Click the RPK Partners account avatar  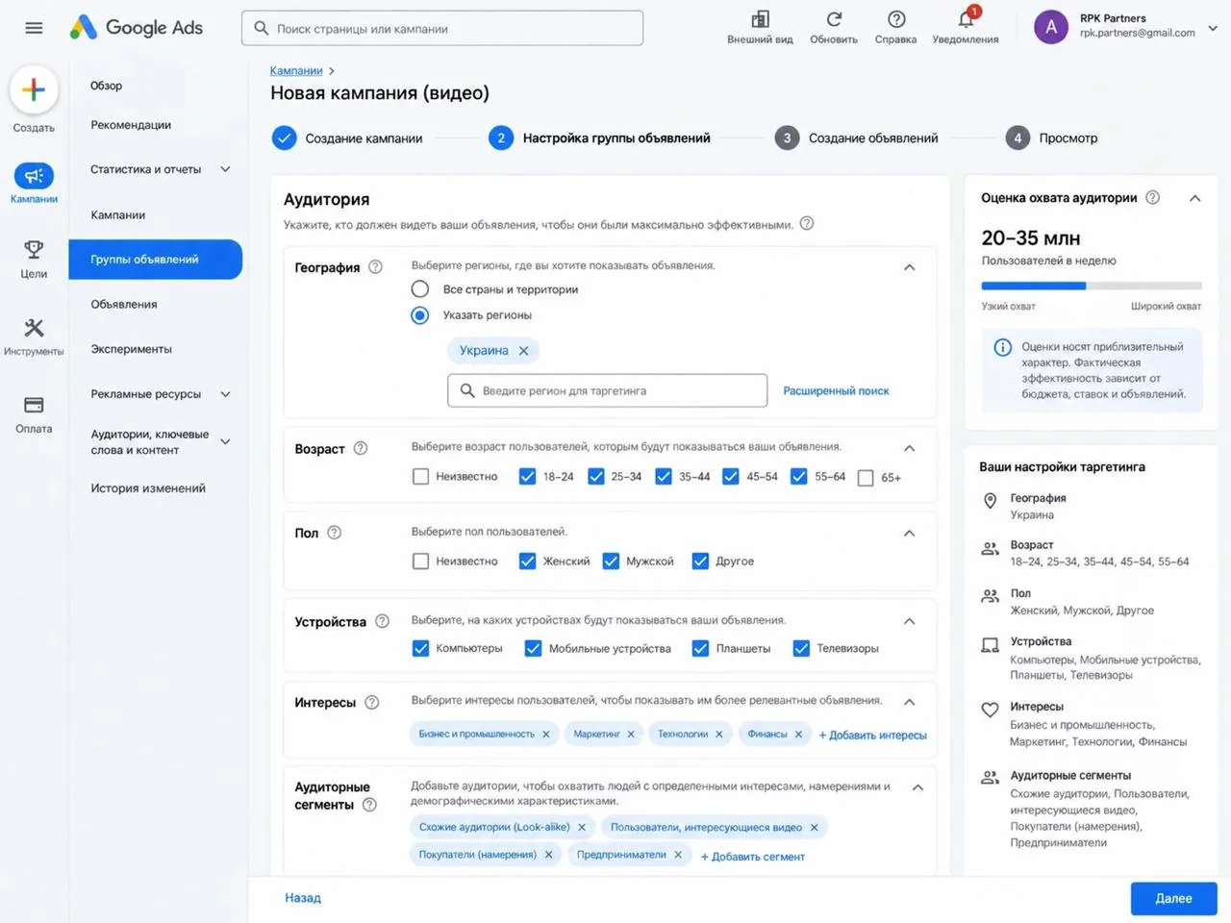pyautogui.click(x=1051, y=27)
